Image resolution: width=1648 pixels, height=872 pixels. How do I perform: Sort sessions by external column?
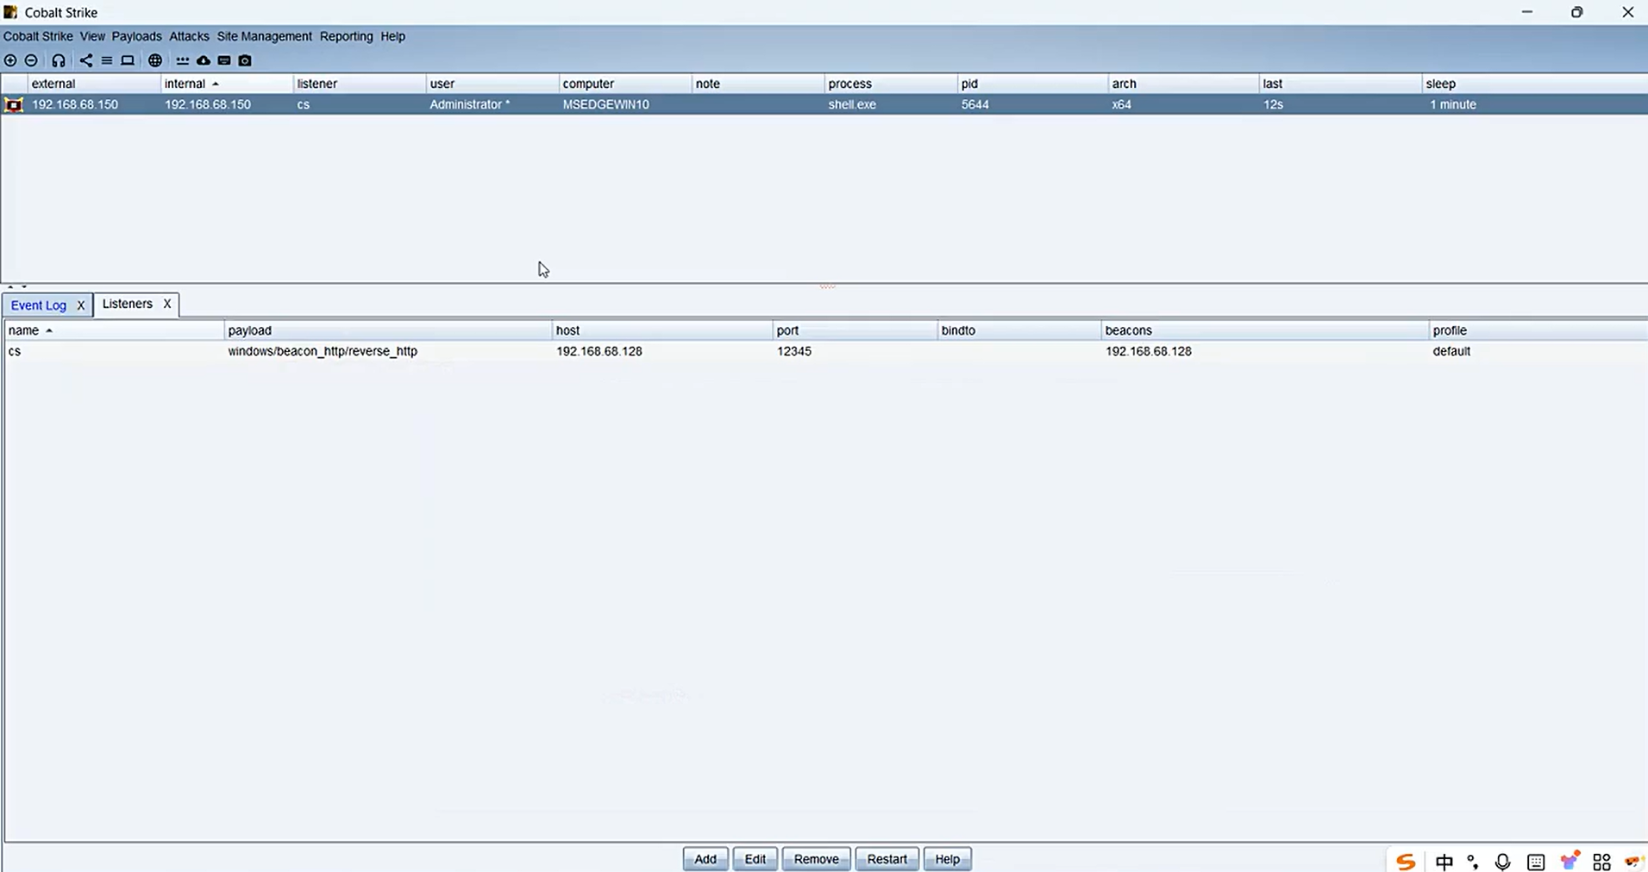[94, 84]
